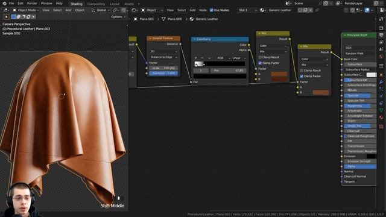Collapse the Voronoi Texture node
The image size is (386, 217).
click(x=150, y=39)
